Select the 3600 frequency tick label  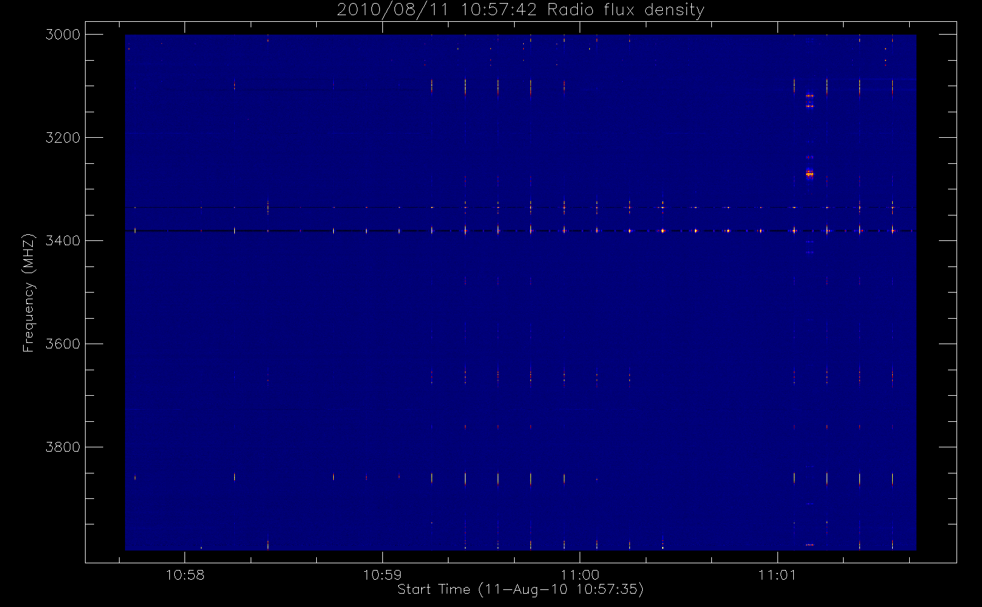63,344
